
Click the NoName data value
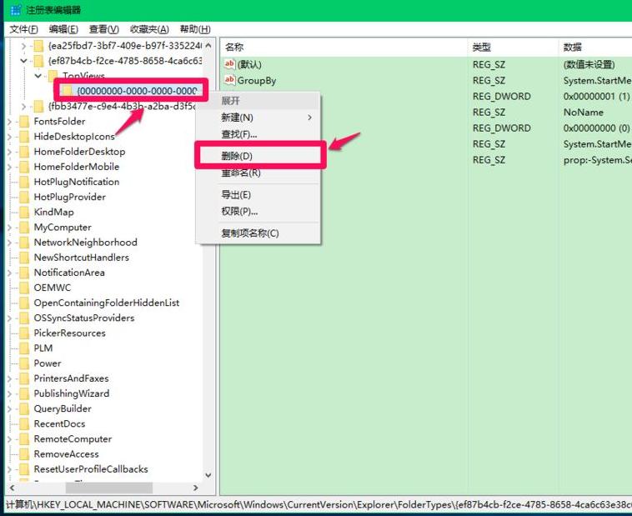click(584, 112)
